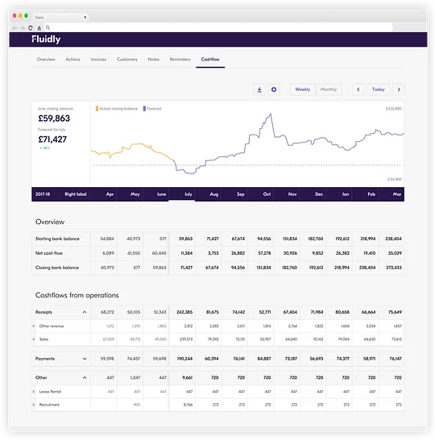
Task: Click the Starting bank balance row label
Action: [57, 239]
